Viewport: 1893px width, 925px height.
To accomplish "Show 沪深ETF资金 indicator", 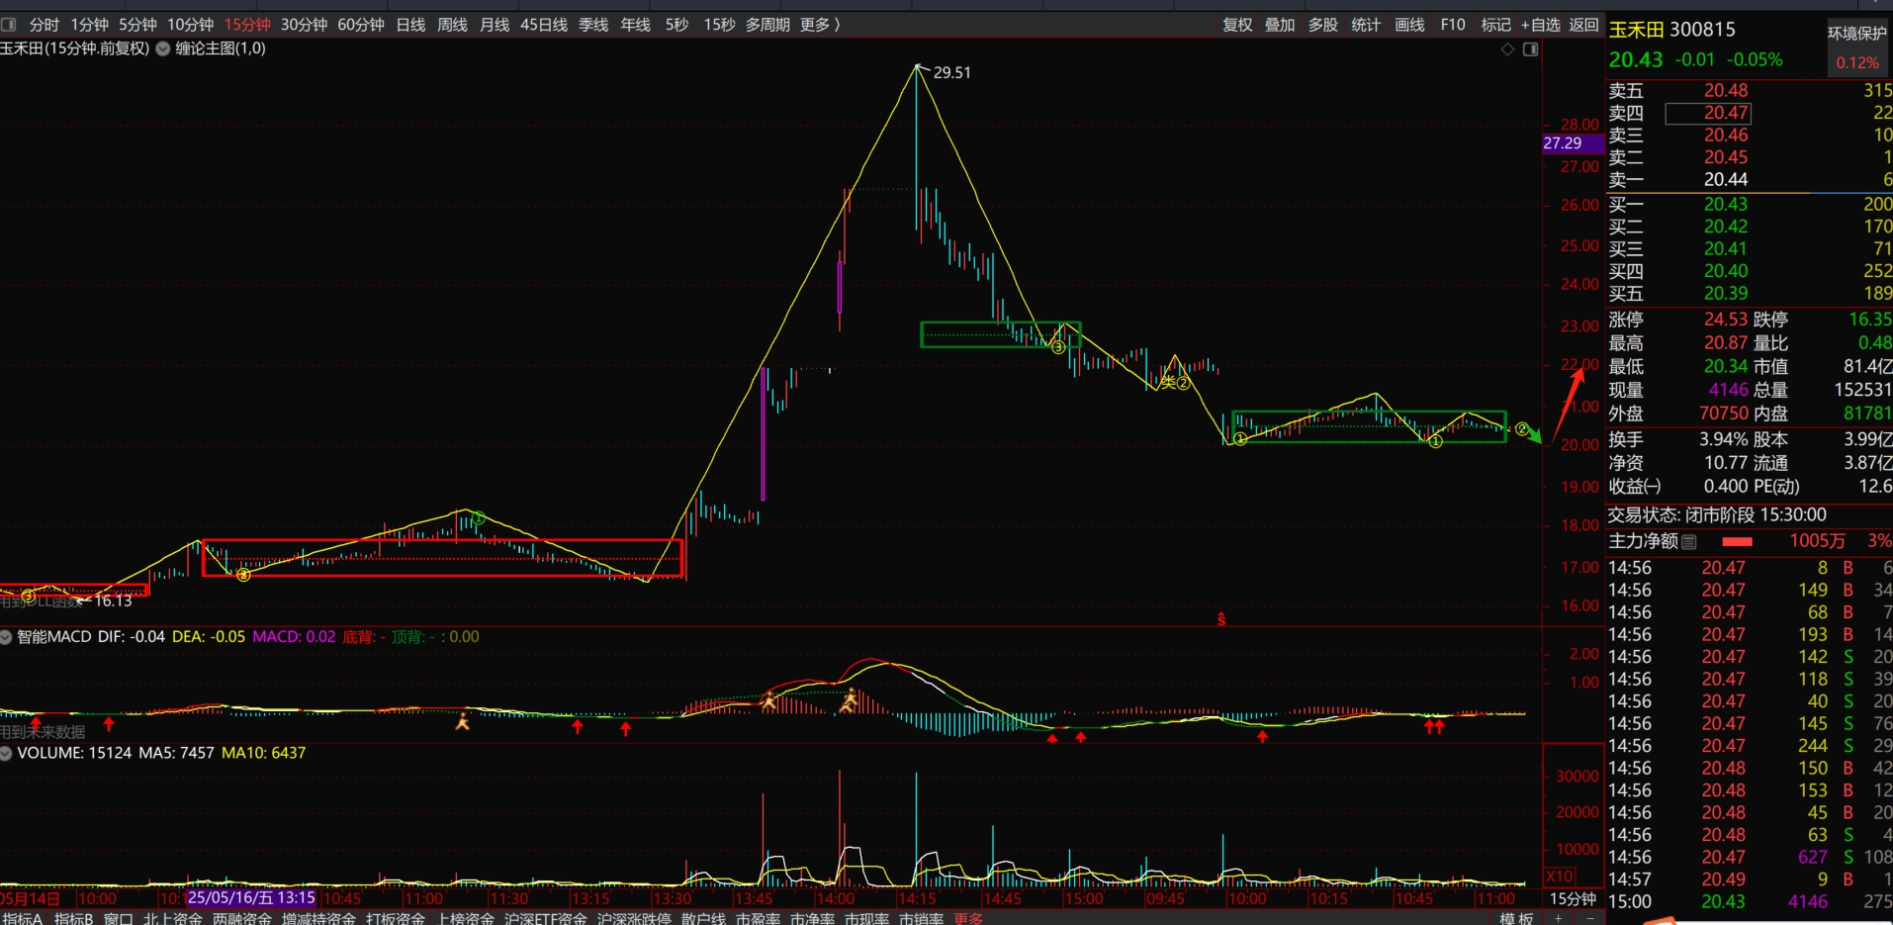I will tap(546, 918).
